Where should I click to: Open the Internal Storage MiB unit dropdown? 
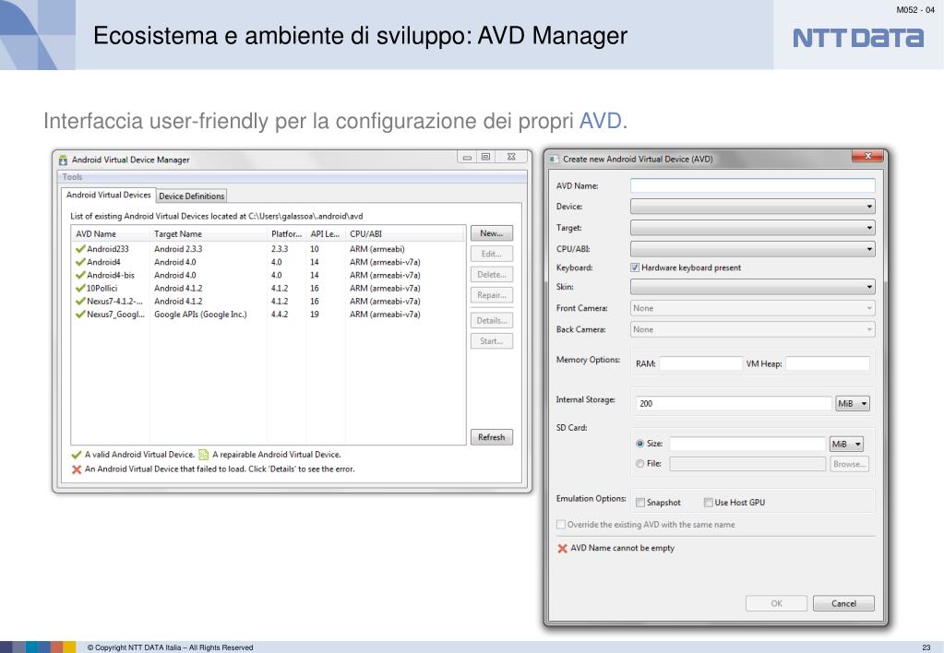(853, 404)
